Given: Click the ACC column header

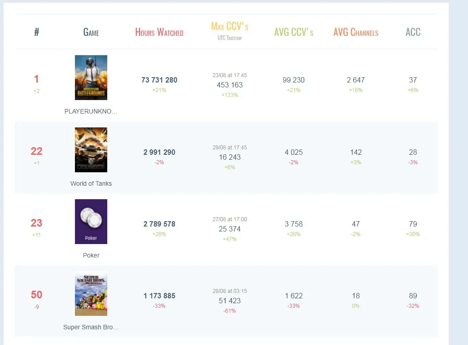Looking at the screenshot, I should tap(413, 32).
